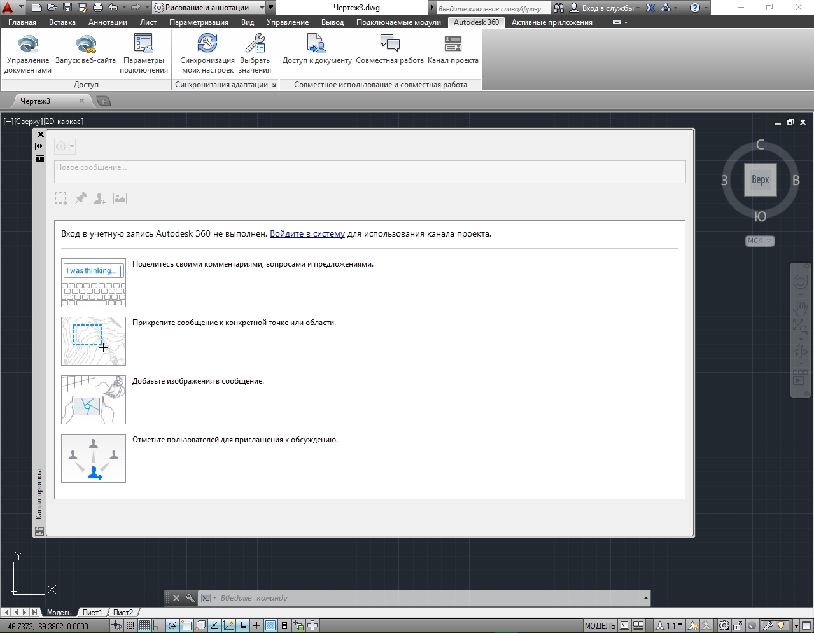Click the steering wheel icon in navigation bar
The image size is (814, 633).
pos(800,282)
